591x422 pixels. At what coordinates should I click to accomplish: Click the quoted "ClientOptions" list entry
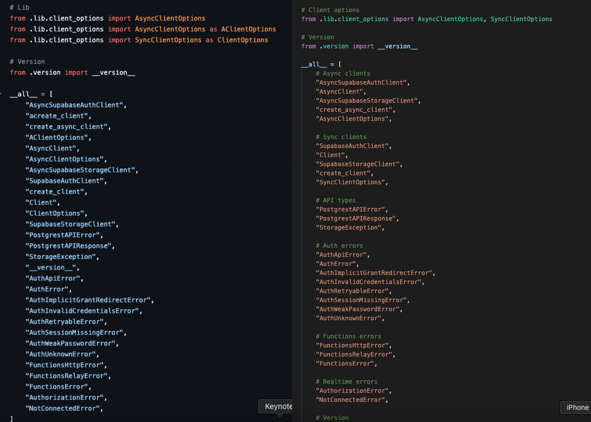(56, 213)
